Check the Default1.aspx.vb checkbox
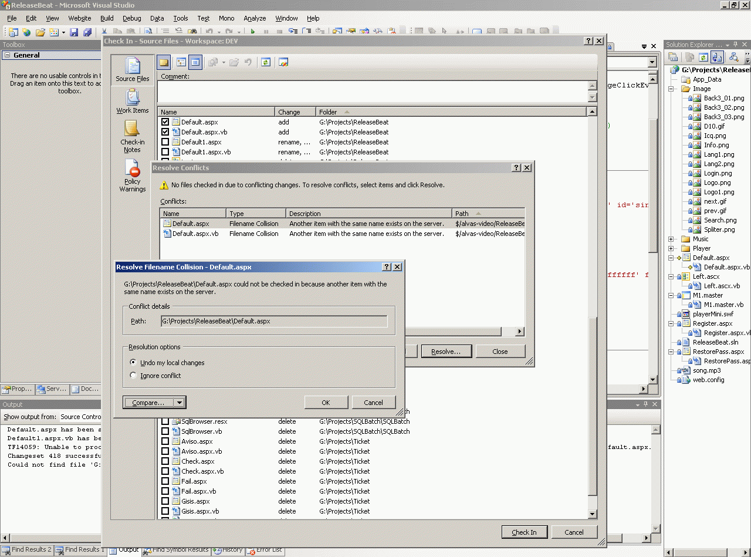This screenshot has height=557, width=751. [165, 152]
